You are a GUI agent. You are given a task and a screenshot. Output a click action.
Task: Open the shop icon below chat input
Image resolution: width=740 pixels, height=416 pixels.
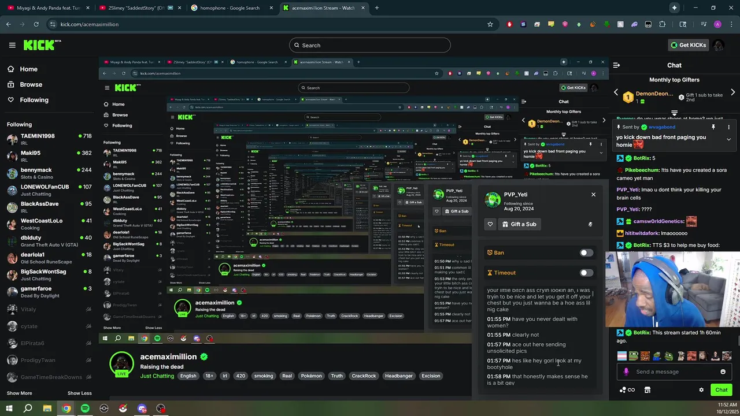click(647, 390)
